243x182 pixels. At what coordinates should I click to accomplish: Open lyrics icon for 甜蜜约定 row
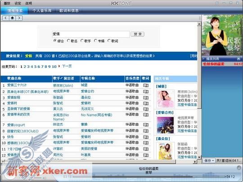coord(146,131)
